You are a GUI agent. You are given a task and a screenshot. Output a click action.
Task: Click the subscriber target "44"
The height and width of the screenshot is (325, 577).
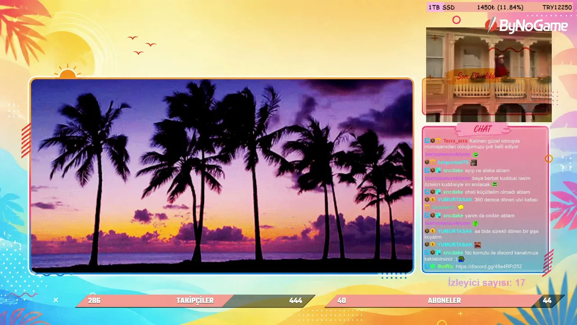[547, 301]
